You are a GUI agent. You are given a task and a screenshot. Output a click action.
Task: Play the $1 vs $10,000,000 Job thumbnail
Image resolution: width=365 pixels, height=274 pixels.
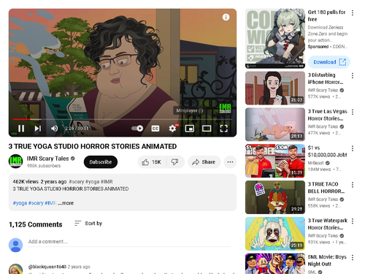click(x=275, y=161)
